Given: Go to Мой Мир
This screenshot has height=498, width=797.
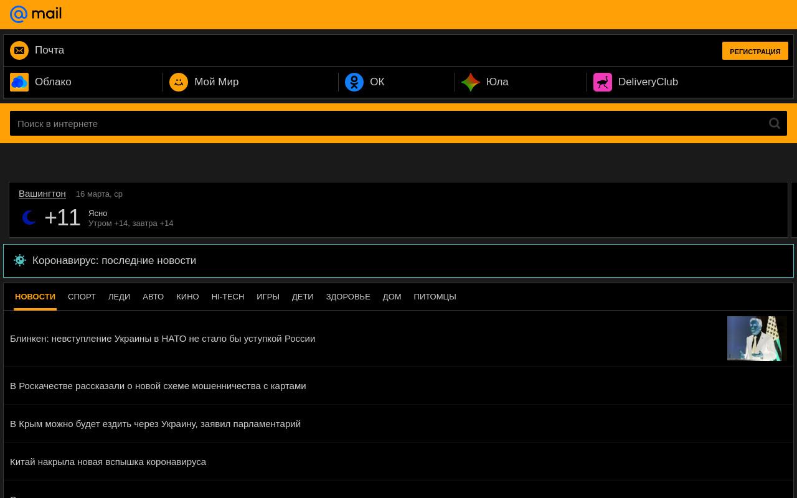Looking at the screenshot, I should (x=217, y=82).
